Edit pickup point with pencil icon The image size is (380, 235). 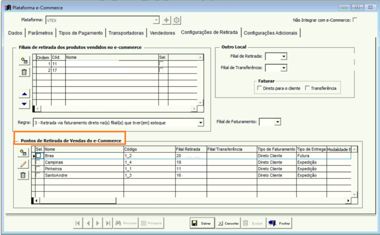(x=23, y=164)
